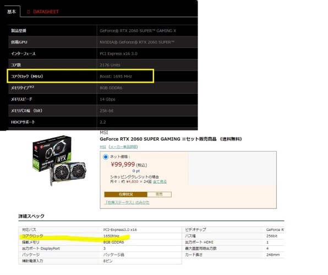Click the 搭載メモリ spec label

[30, 242]
